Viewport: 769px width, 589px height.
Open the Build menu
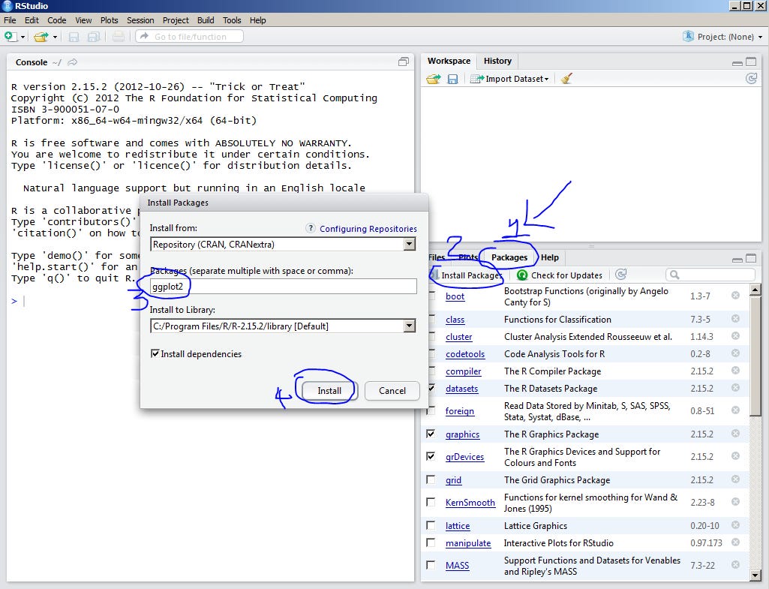206,20
